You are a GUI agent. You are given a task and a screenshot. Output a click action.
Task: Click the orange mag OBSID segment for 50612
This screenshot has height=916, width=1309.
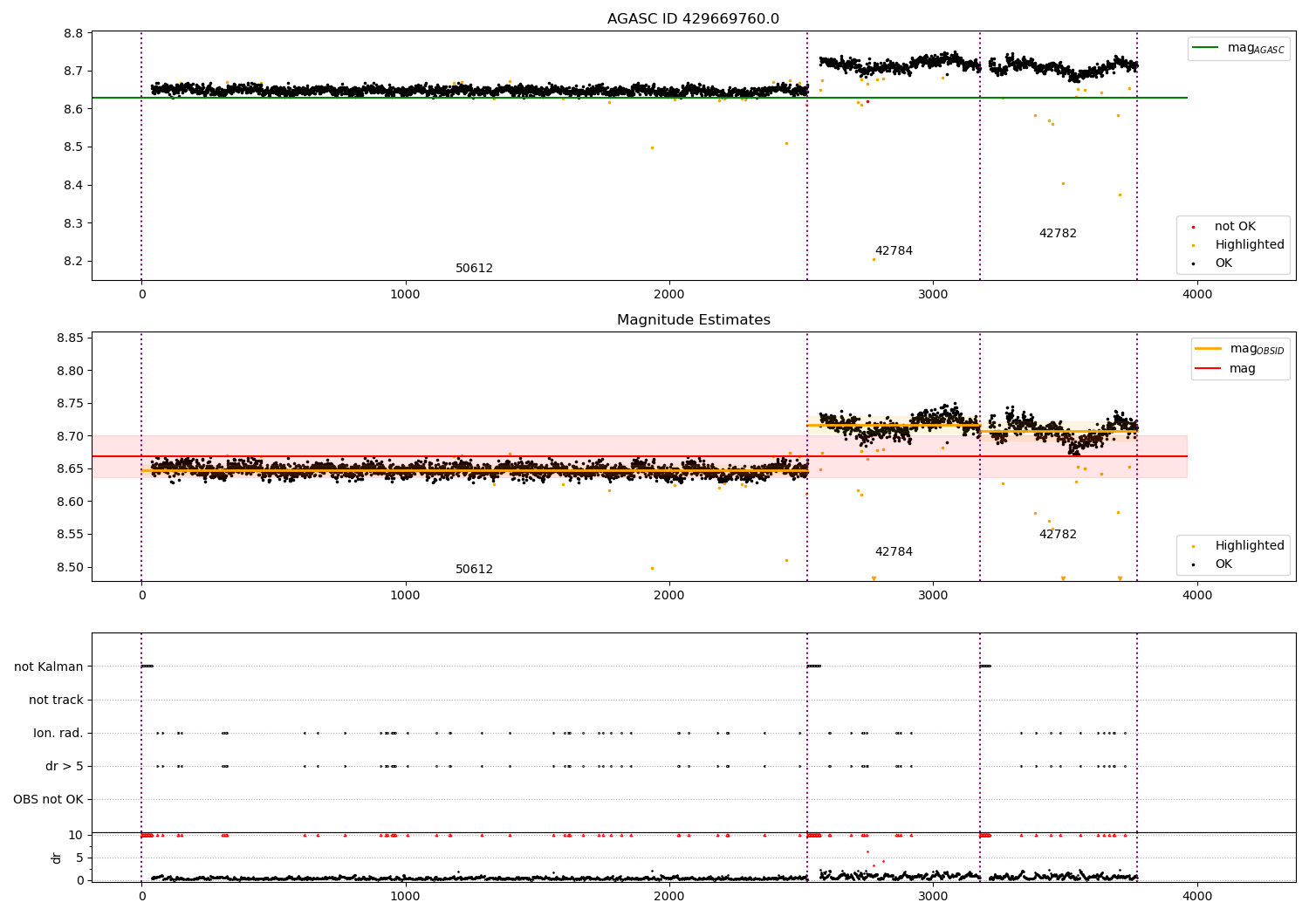474,471
